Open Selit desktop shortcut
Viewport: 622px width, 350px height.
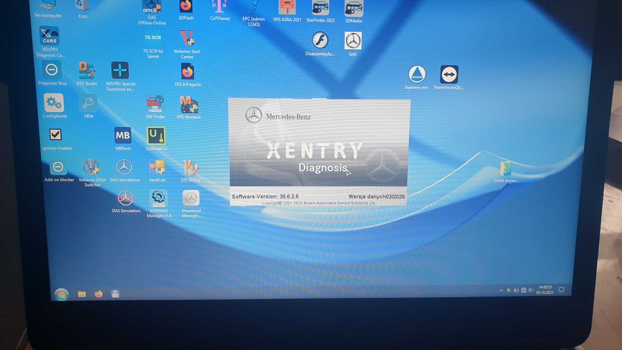353,42
